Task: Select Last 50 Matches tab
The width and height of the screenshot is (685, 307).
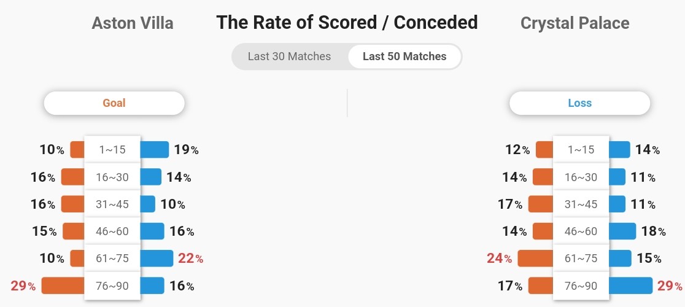Action: tap(404, 56)
